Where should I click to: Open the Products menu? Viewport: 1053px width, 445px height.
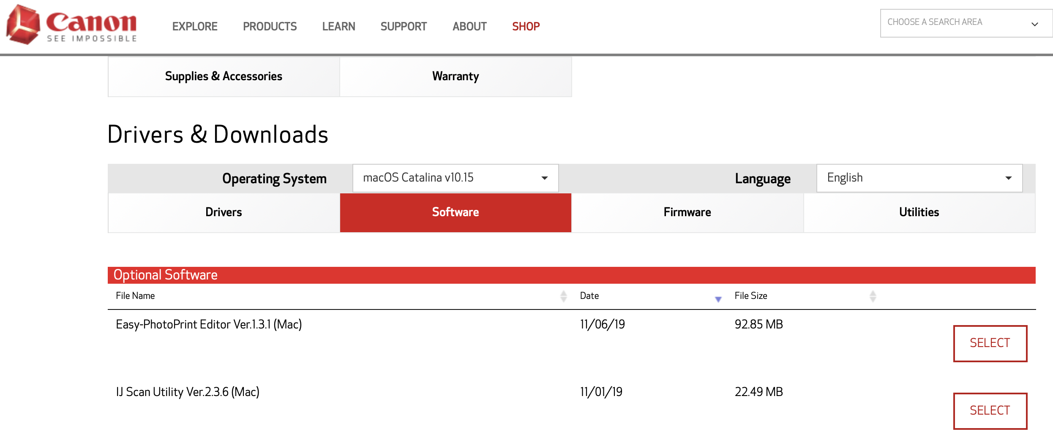pyautogui.click(x=270, y=27)
